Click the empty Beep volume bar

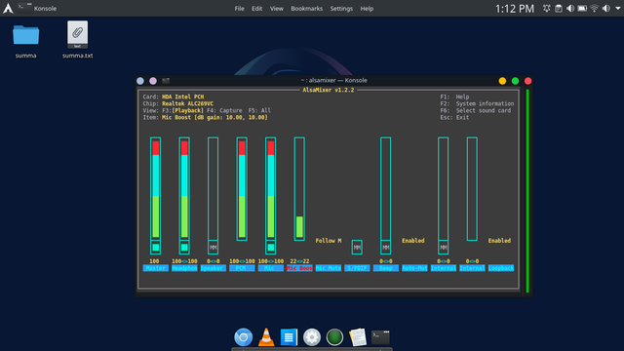click(x=386, y=189)
